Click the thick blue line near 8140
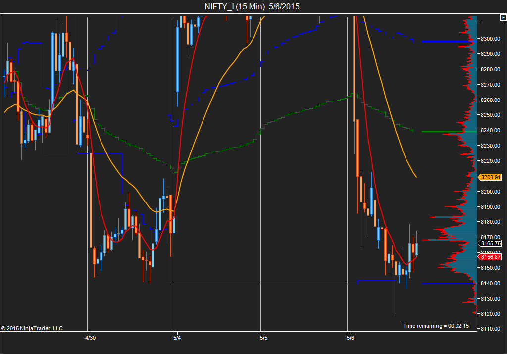Image resolution: width=507 pixels, height=354 pixels. click(449, 284)
